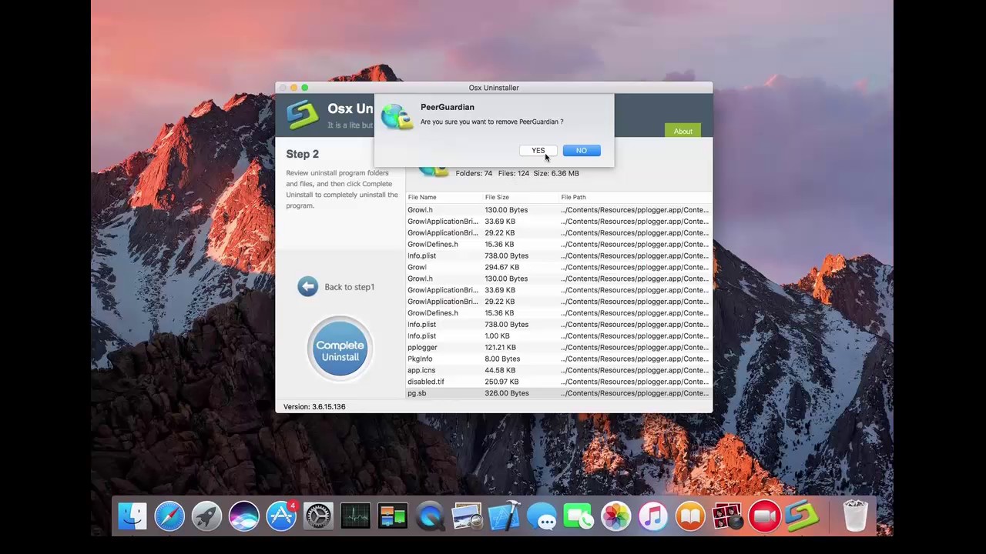Open Preview app in the dock
The image size is (986, 554).
(467, 516)
